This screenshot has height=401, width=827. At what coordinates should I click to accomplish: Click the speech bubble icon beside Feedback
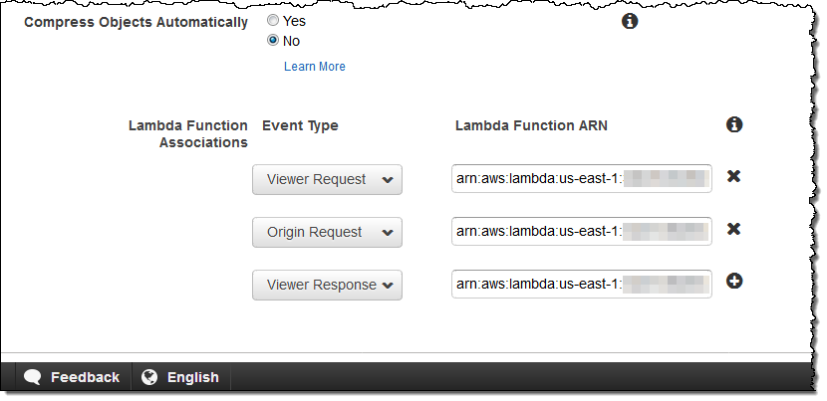coord(33,377)
